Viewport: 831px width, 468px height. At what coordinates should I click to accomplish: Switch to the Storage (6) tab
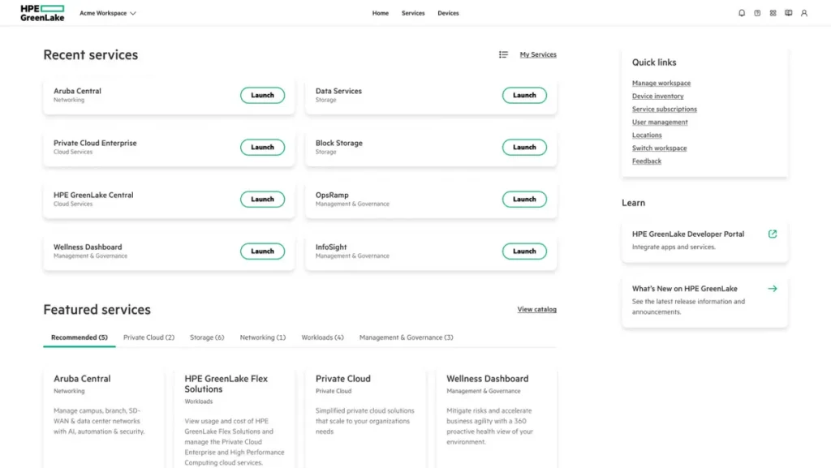(x=207, y=337)
